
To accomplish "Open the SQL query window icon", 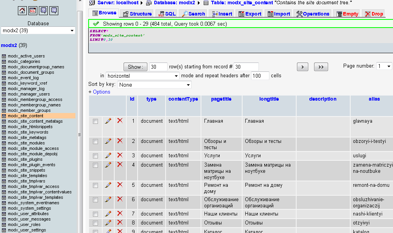I will click(33, 10).
